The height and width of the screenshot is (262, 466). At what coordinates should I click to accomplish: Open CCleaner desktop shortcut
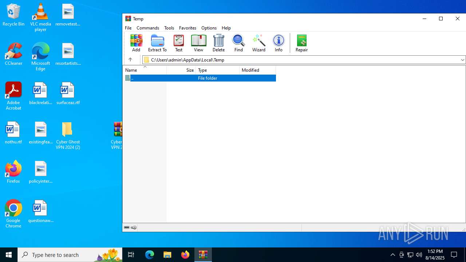[13, 54]
